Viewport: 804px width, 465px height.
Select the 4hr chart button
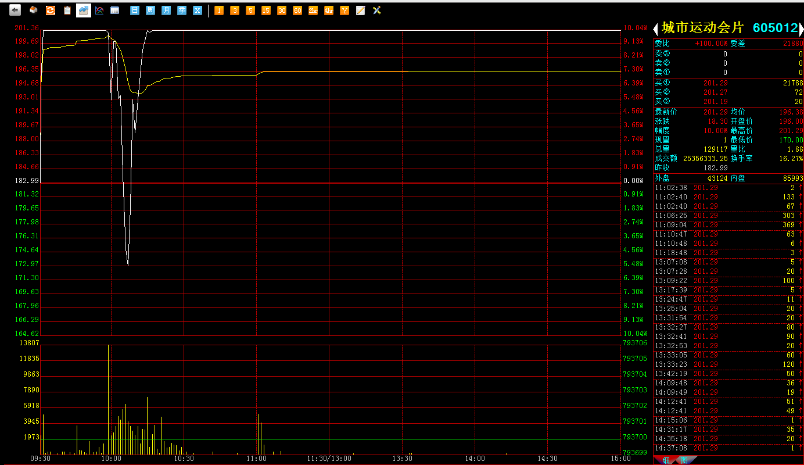[x=329, y=10]
